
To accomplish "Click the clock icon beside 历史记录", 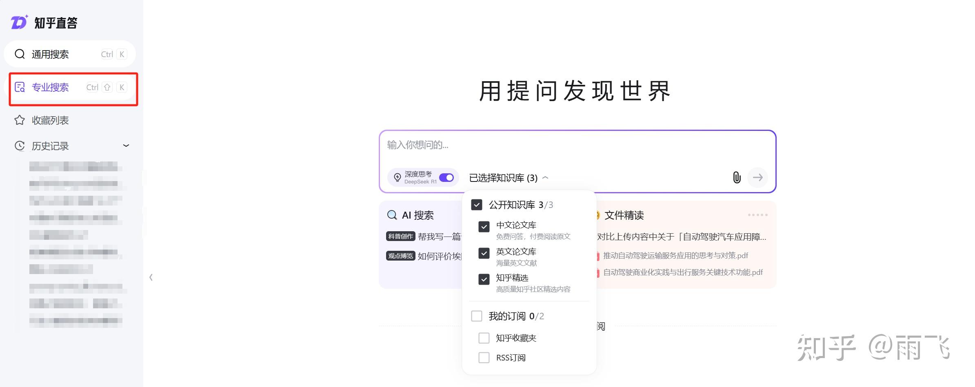I will click(20, 146).
